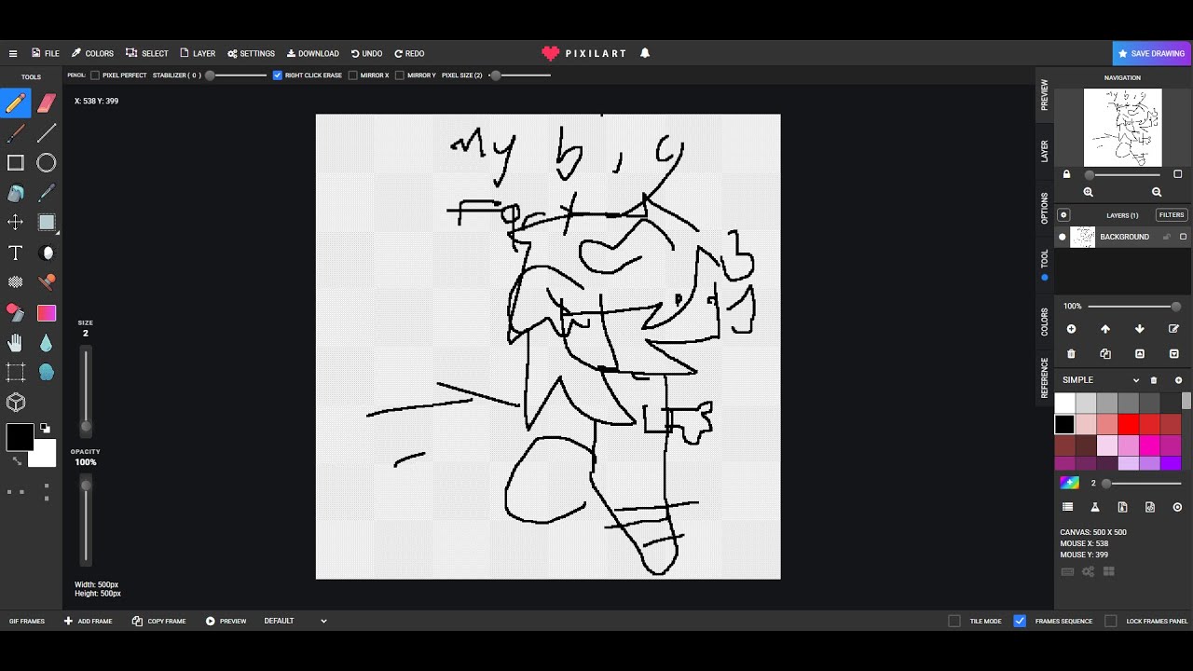
Task: Select the Move tool
Action: 16,222
